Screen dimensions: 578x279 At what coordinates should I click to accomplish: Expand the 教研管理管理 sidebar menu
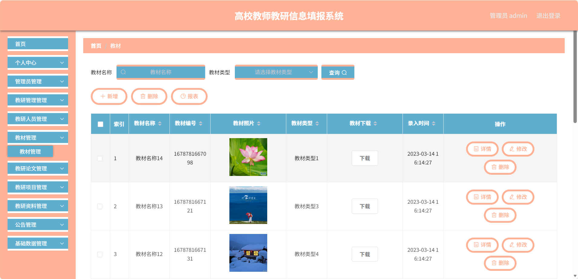(38, 100)
